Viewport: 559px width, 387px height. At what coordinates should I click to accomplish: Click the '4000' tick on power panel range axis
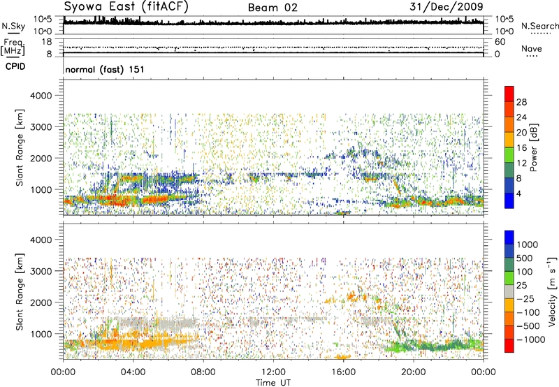pyautogui.click(x=41, y=96)
